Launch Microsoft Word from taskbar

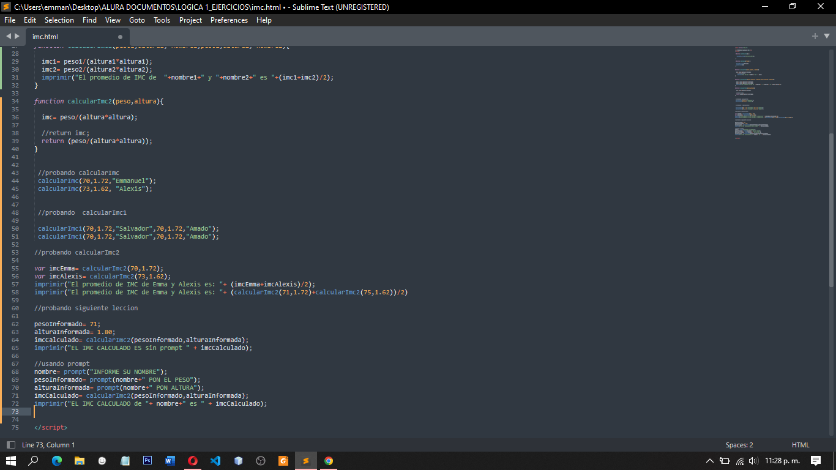170,461
